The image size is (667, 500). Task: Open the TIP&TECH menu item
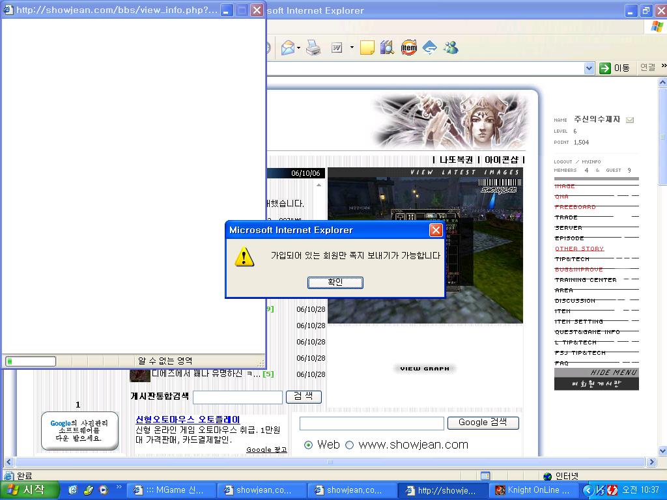click(572, 259)
